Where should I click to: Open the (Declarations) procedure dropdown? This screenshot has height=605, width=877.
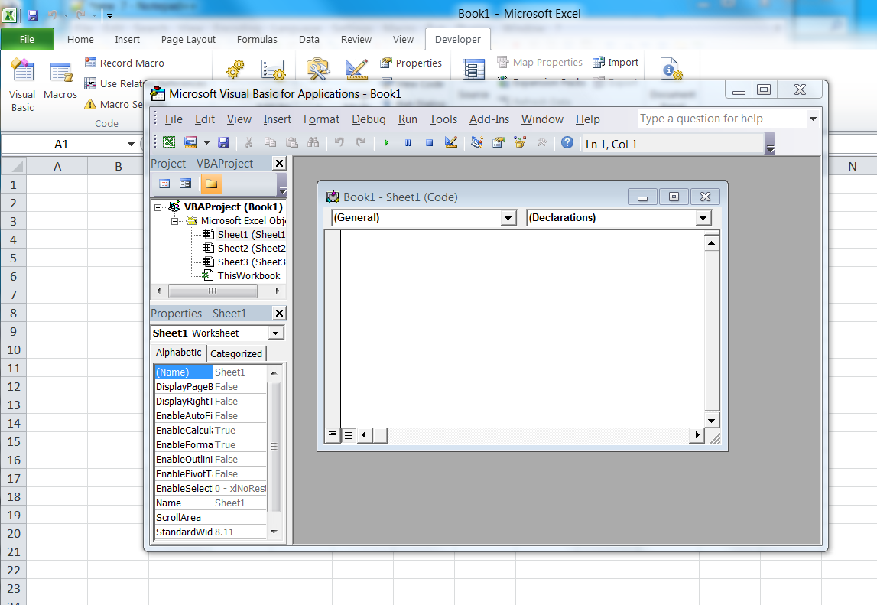tap(703, 217)
